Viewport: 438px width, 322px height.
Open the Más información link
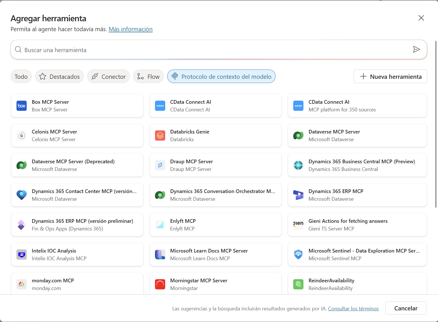point(130,29)
